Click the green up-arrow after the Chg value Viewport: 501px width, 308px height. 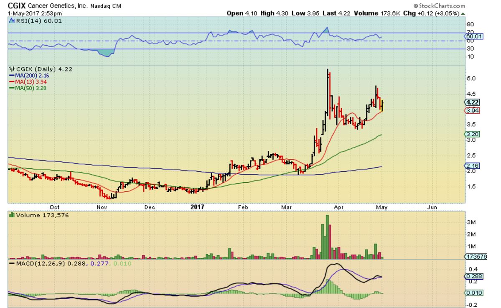pyautogui.click(x=463, y=13)
